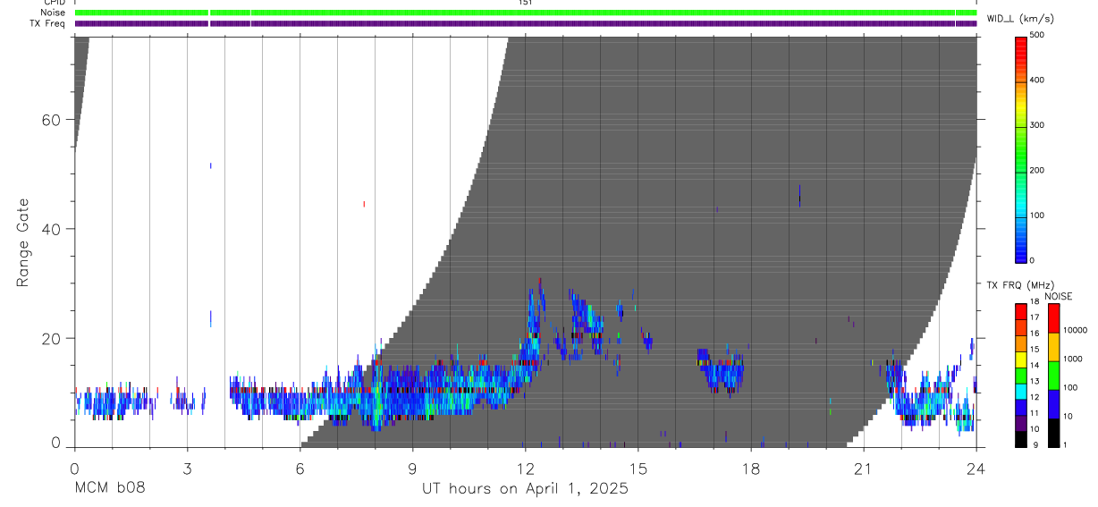
Task: Click the '13' label in the TX FRQ legend
Action: coord(1035,382)
